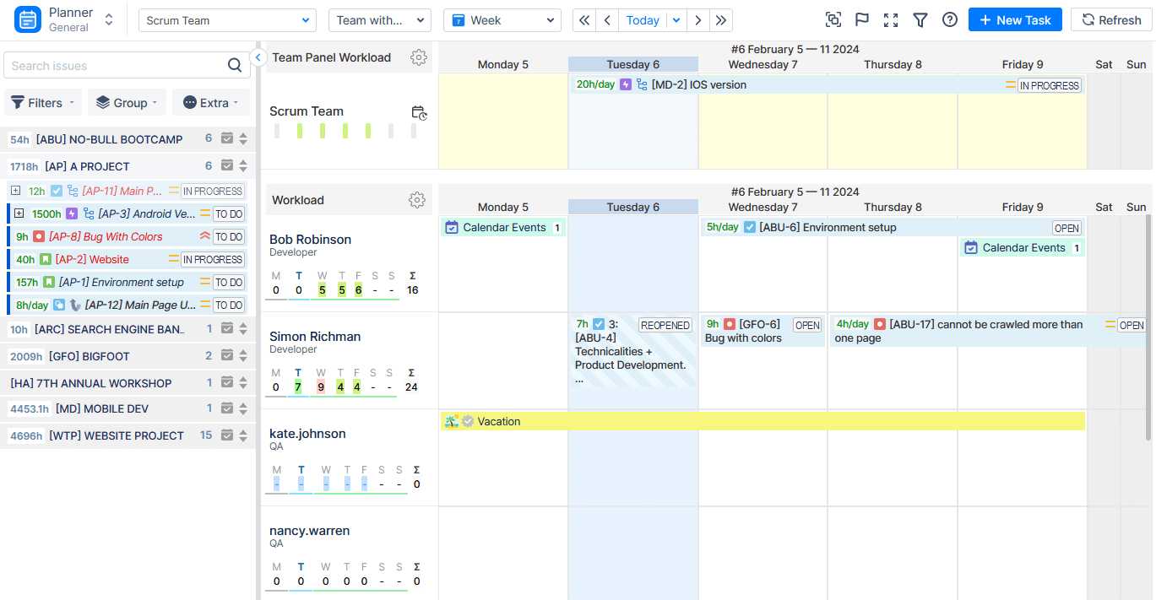The image size is (1156, 600).
Task: Click the calendar icon next to Scrum Team
Action: 419,112
